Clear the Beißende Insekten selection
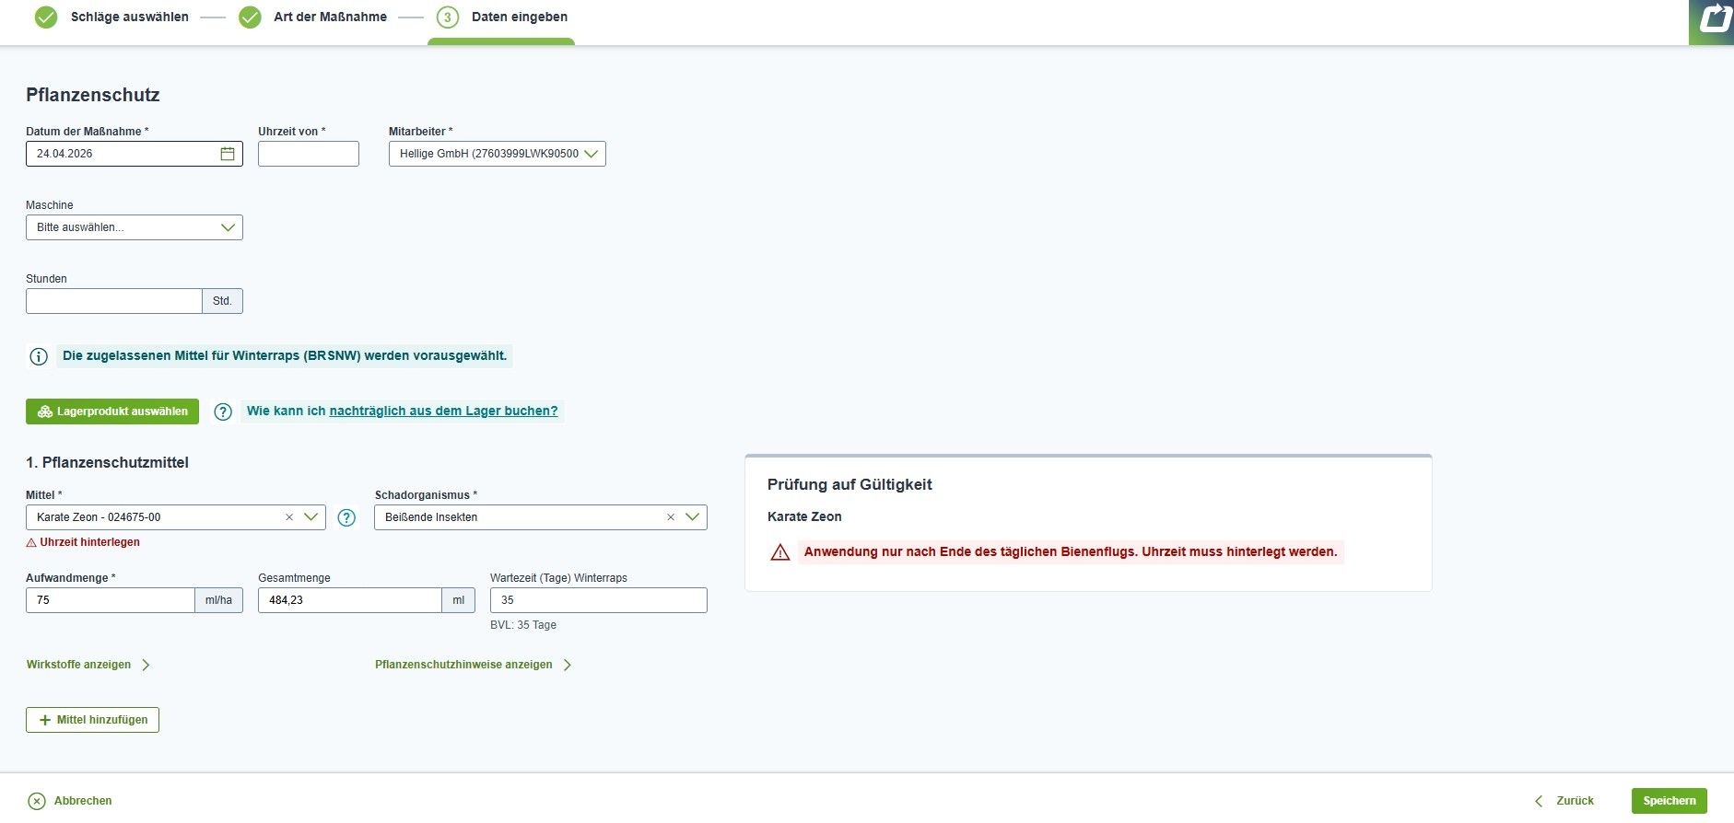The width and height of the screenshot is (1734, 823). tap(671, 517)
